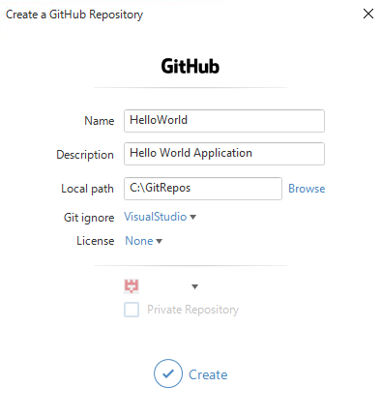Click the account avatar icon
Screen dimensions: 381x417
click(132, 286)
